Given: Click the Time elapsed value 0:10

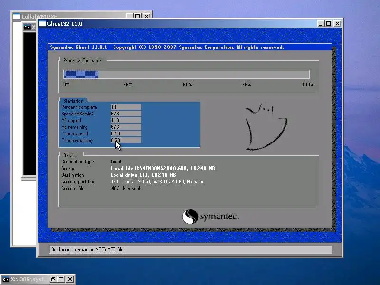Looking at the screenshot, I should click(125, 133).
